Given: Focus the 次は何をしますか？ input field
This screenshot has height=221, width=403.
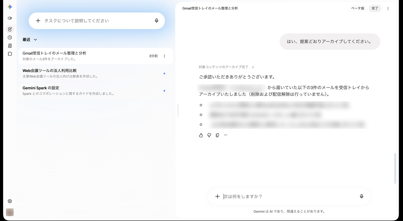Looking at the screenshot, I should click(x=289, y=196).
